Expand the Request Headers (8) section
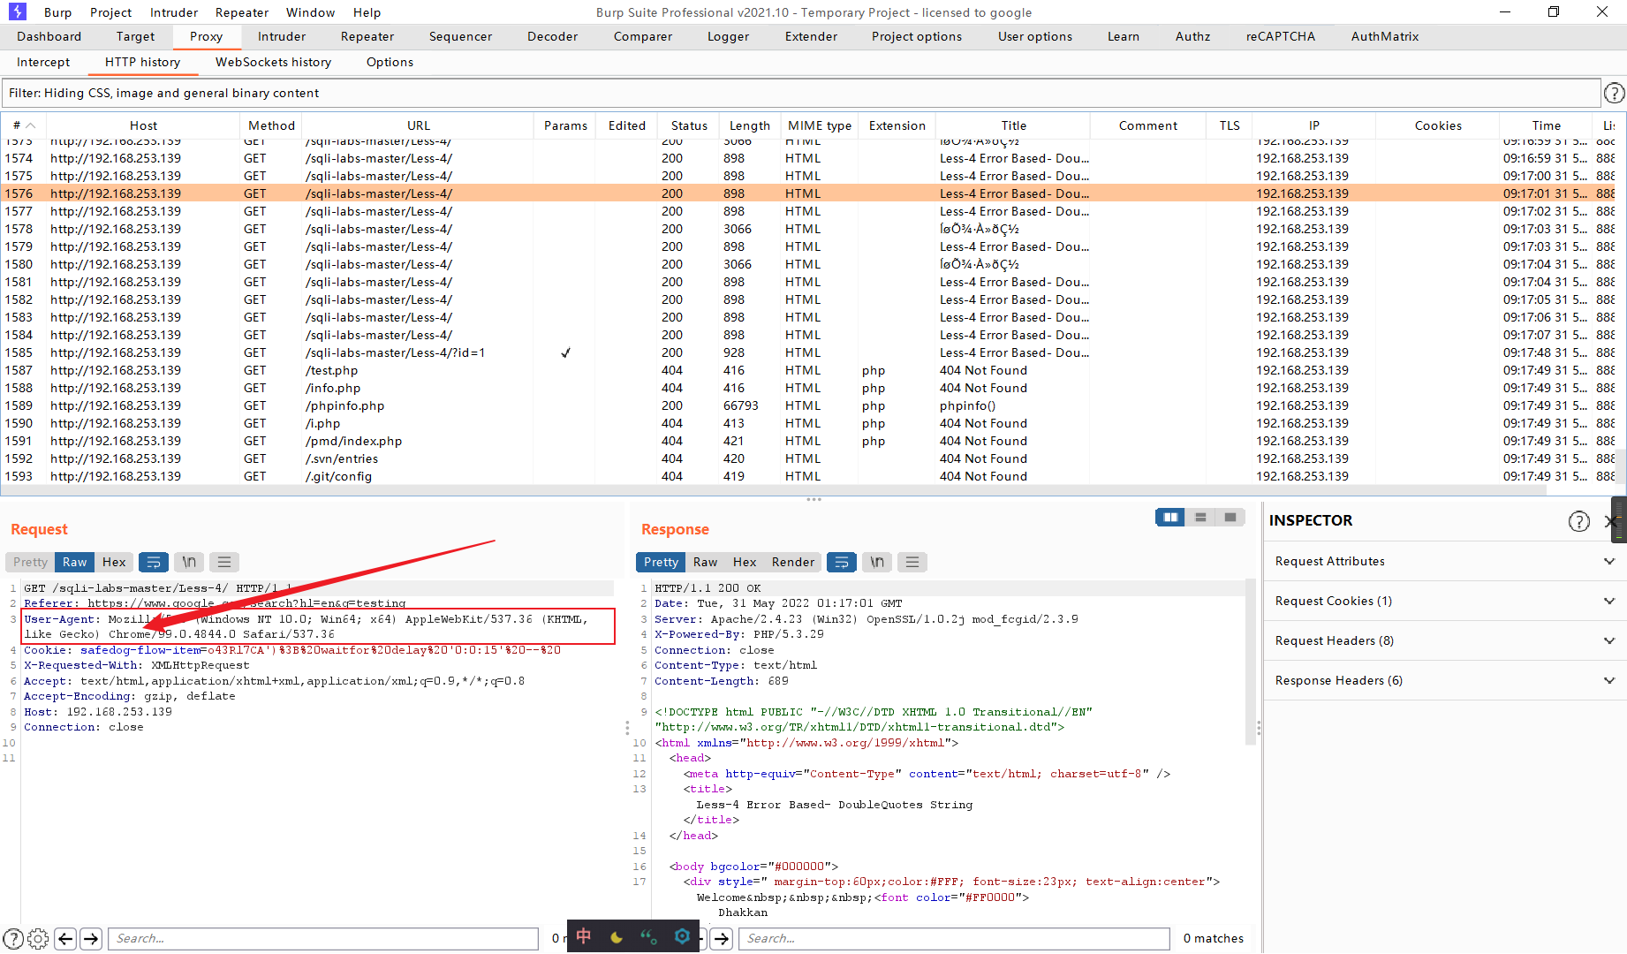 [1445, 640]
